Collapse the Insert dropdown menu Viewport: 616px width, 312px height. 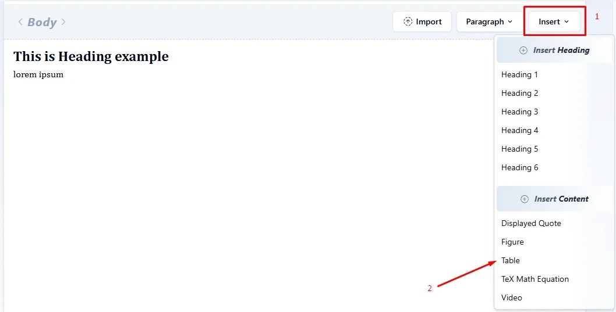(554, 21)
